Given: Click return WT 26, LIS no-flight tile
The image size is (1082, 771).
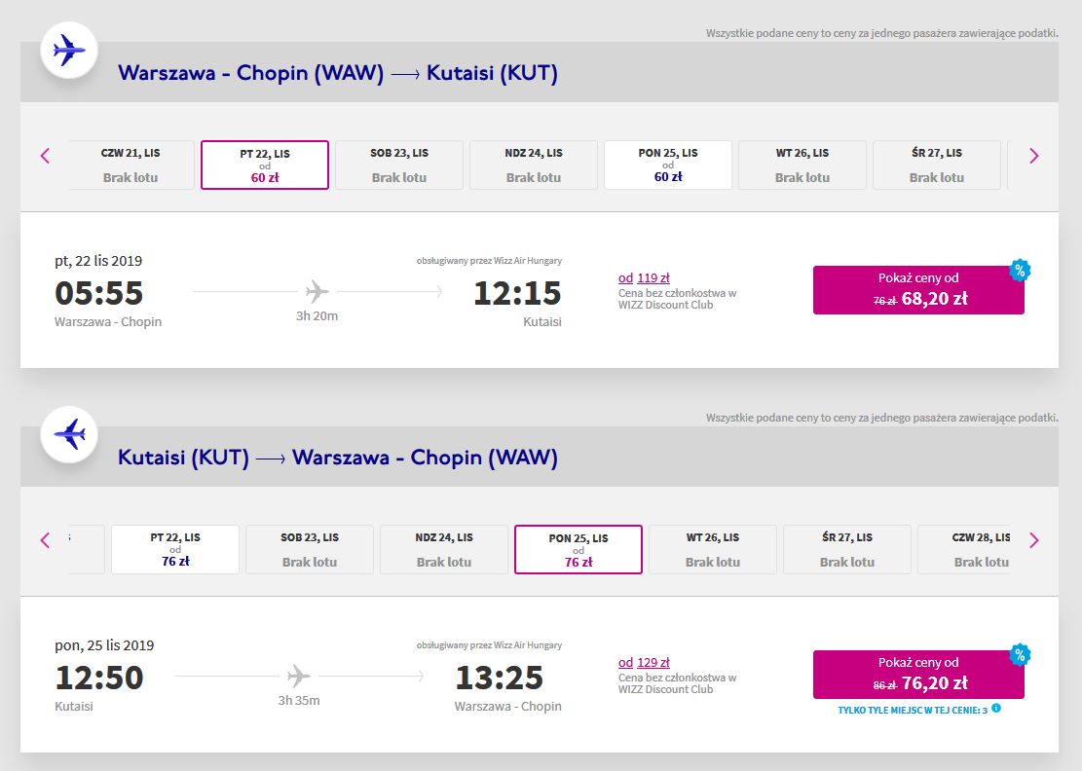Looking at the screenshot, I should coord(713,550).
